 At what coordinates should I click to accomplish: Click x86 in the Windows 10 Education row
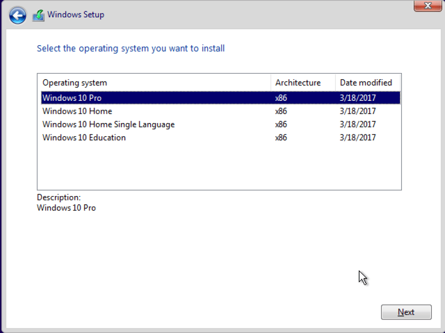(281, 138)
